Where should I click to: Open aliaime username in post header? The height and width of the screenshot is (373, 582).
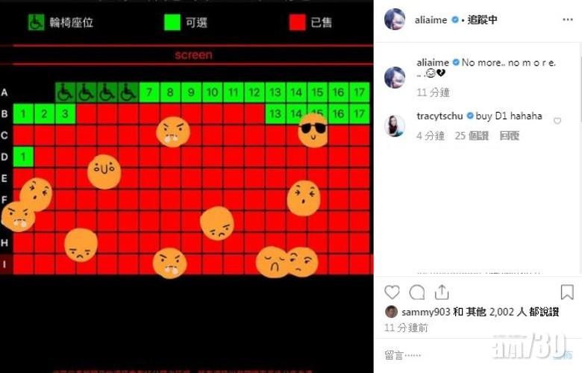(431, 19)
